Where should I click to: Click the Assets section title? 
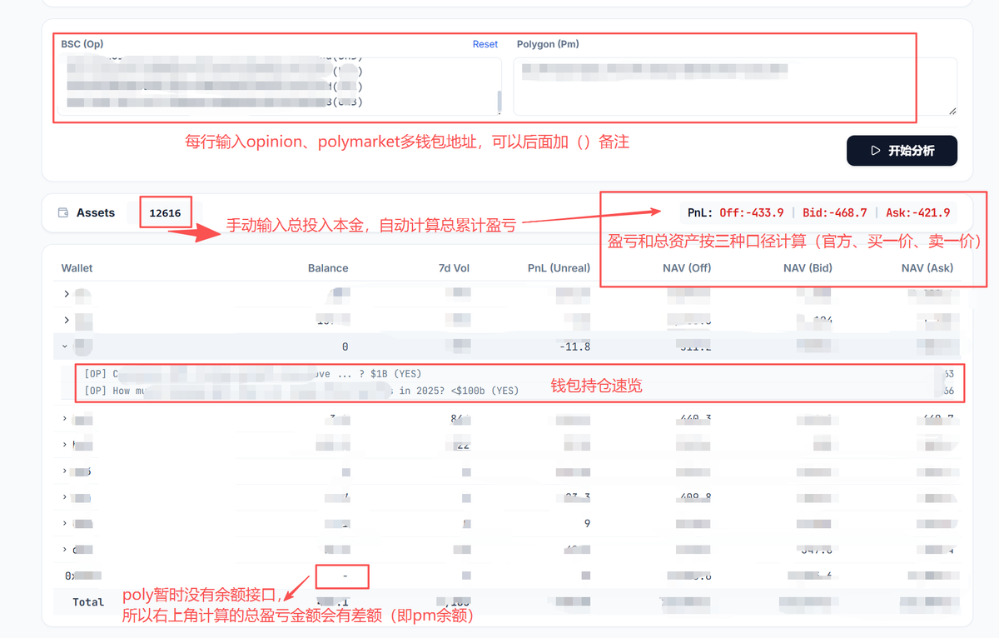[x=96, y=213]
